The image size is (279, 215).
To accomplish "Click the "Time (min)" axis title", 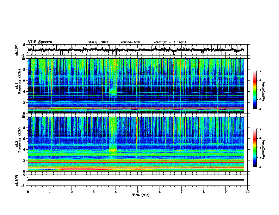I will [x=141, y=195].
